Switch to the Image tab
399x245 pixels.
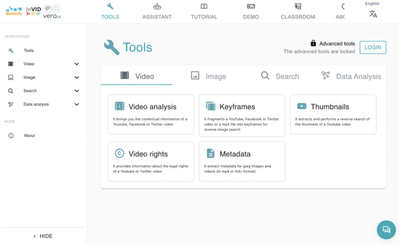coord(208,76)
